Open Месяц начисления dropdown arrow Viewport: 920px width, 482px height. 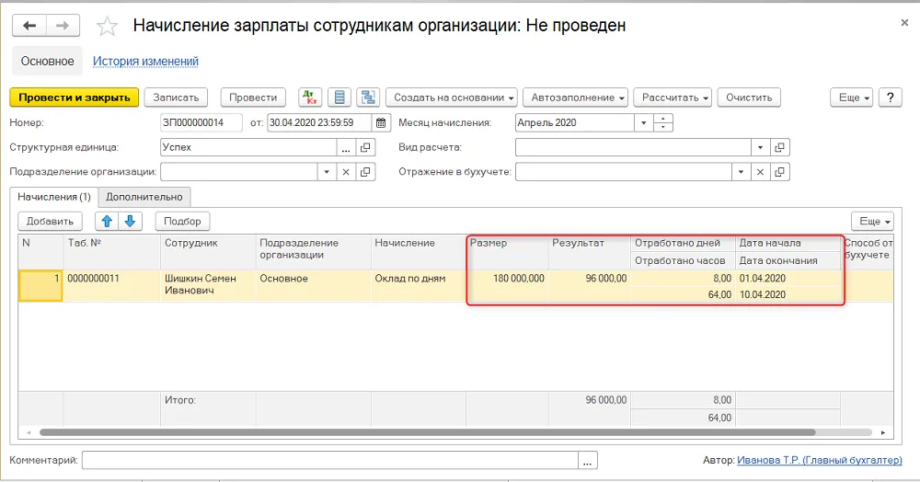tap(644, 122)
